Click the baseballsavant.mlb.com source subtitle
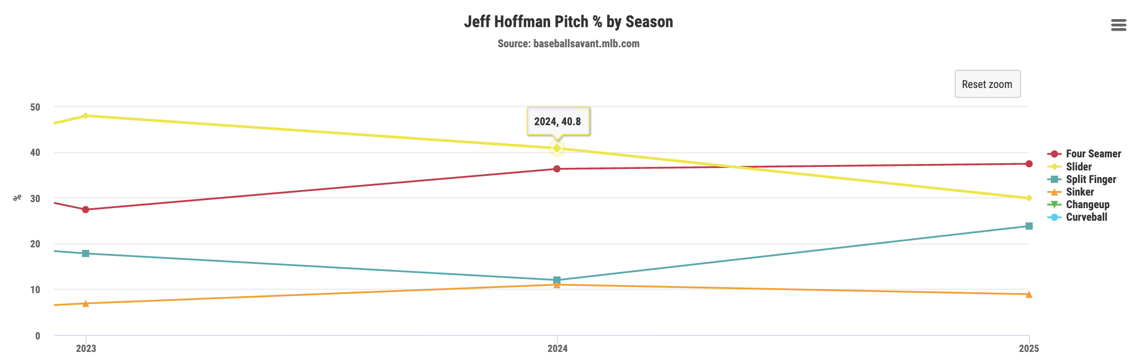 568,44
